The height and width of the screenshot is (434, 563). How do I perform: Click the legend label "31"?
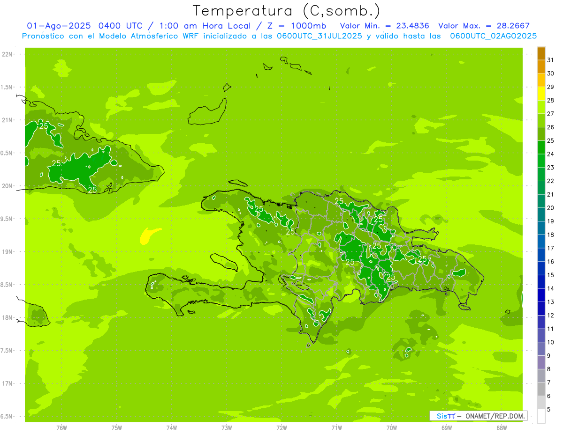pyautogui.click(x=551, y=60)
